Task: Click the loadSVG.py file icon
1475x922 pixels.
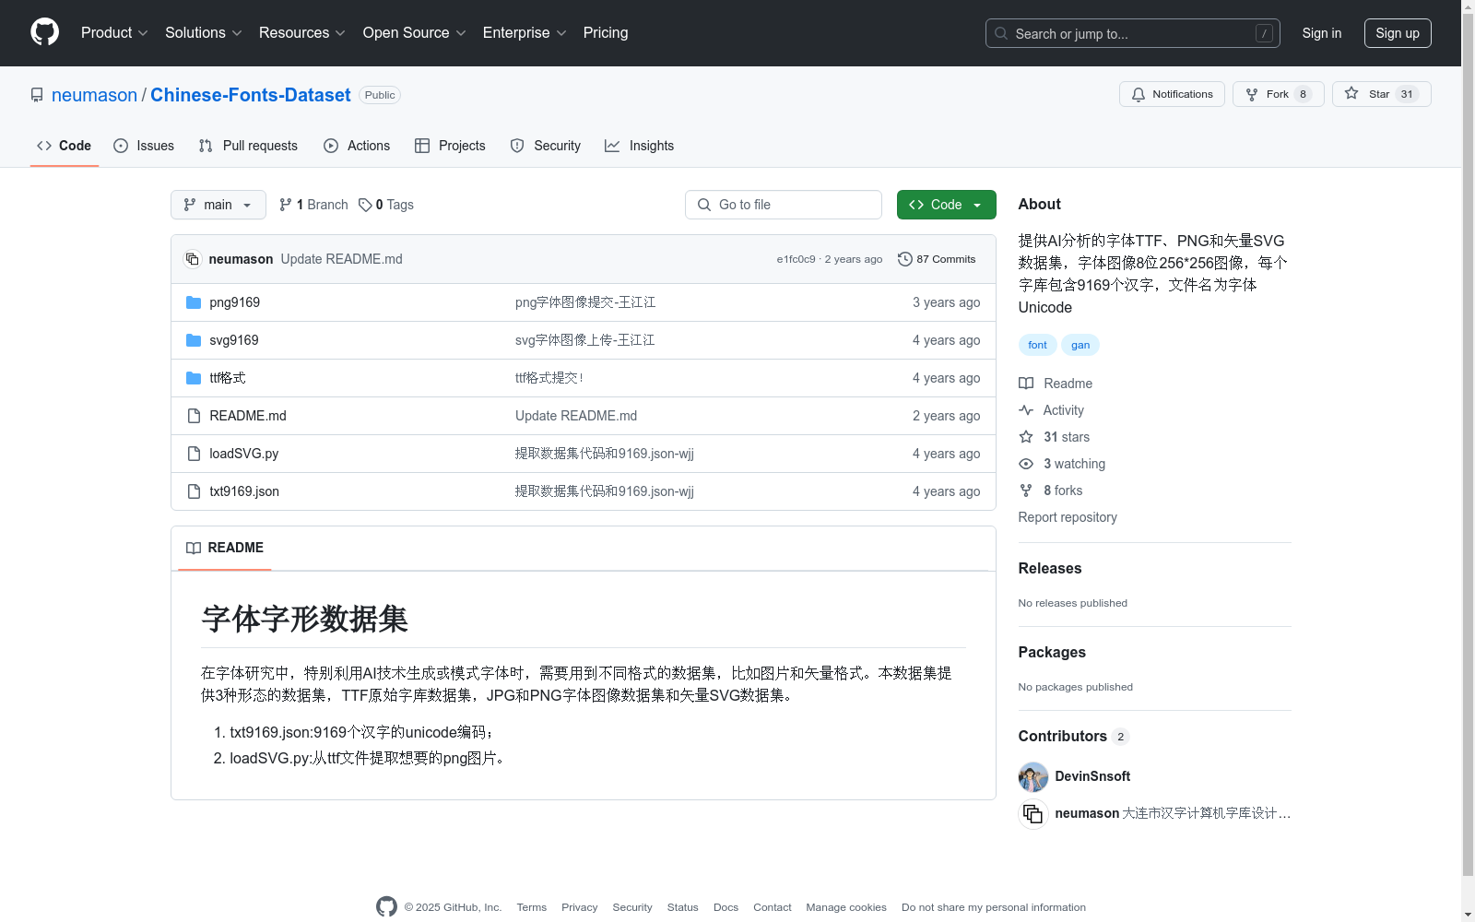Action: coord(194,454)
